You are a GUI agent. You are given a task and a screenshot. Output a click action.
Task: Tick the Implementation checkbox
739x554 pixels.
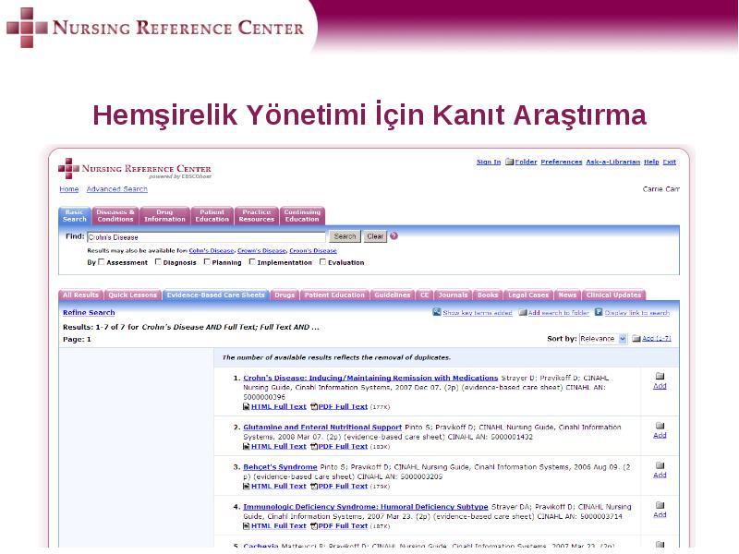pos(252,262)
